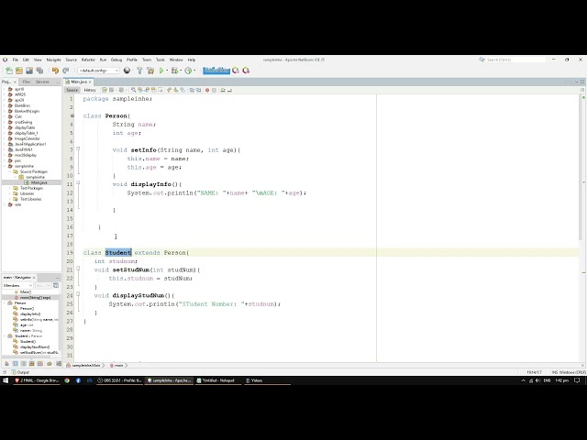The width and height of the screenshot is (587, 440).
Task: Click the New Project toolbar icon
Action: (19, 71)
